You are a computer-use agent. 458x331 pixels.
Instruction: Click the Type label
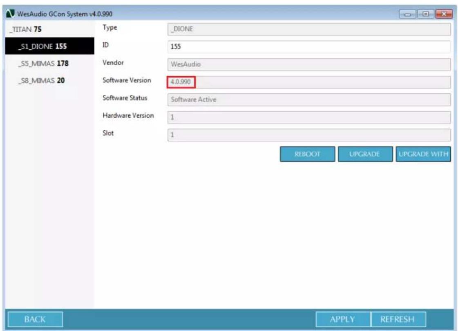point(110,28)
